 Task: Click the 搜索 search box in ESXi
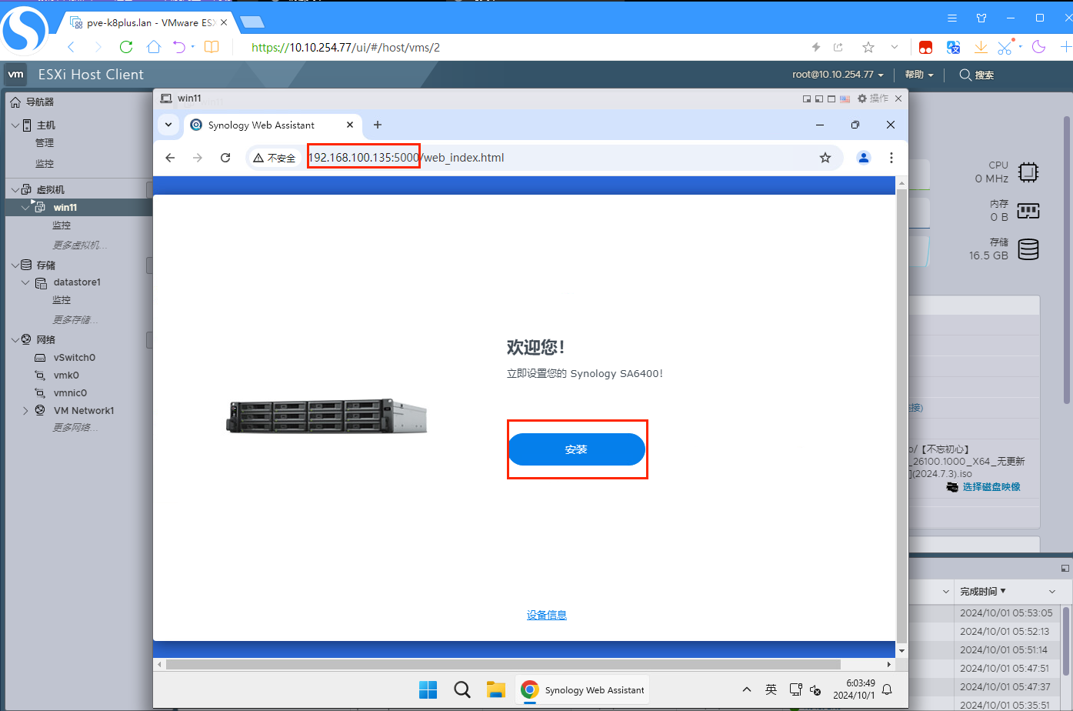[x=977, y=75]
